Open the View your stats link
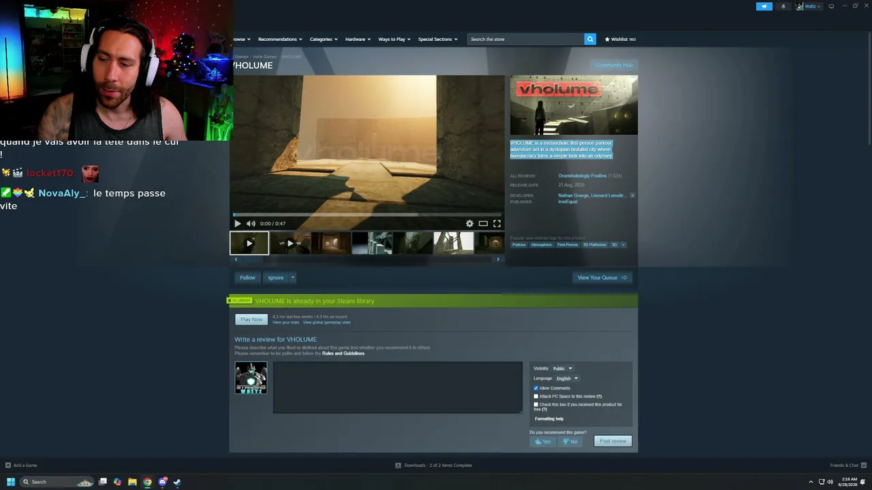 point(286,323)
